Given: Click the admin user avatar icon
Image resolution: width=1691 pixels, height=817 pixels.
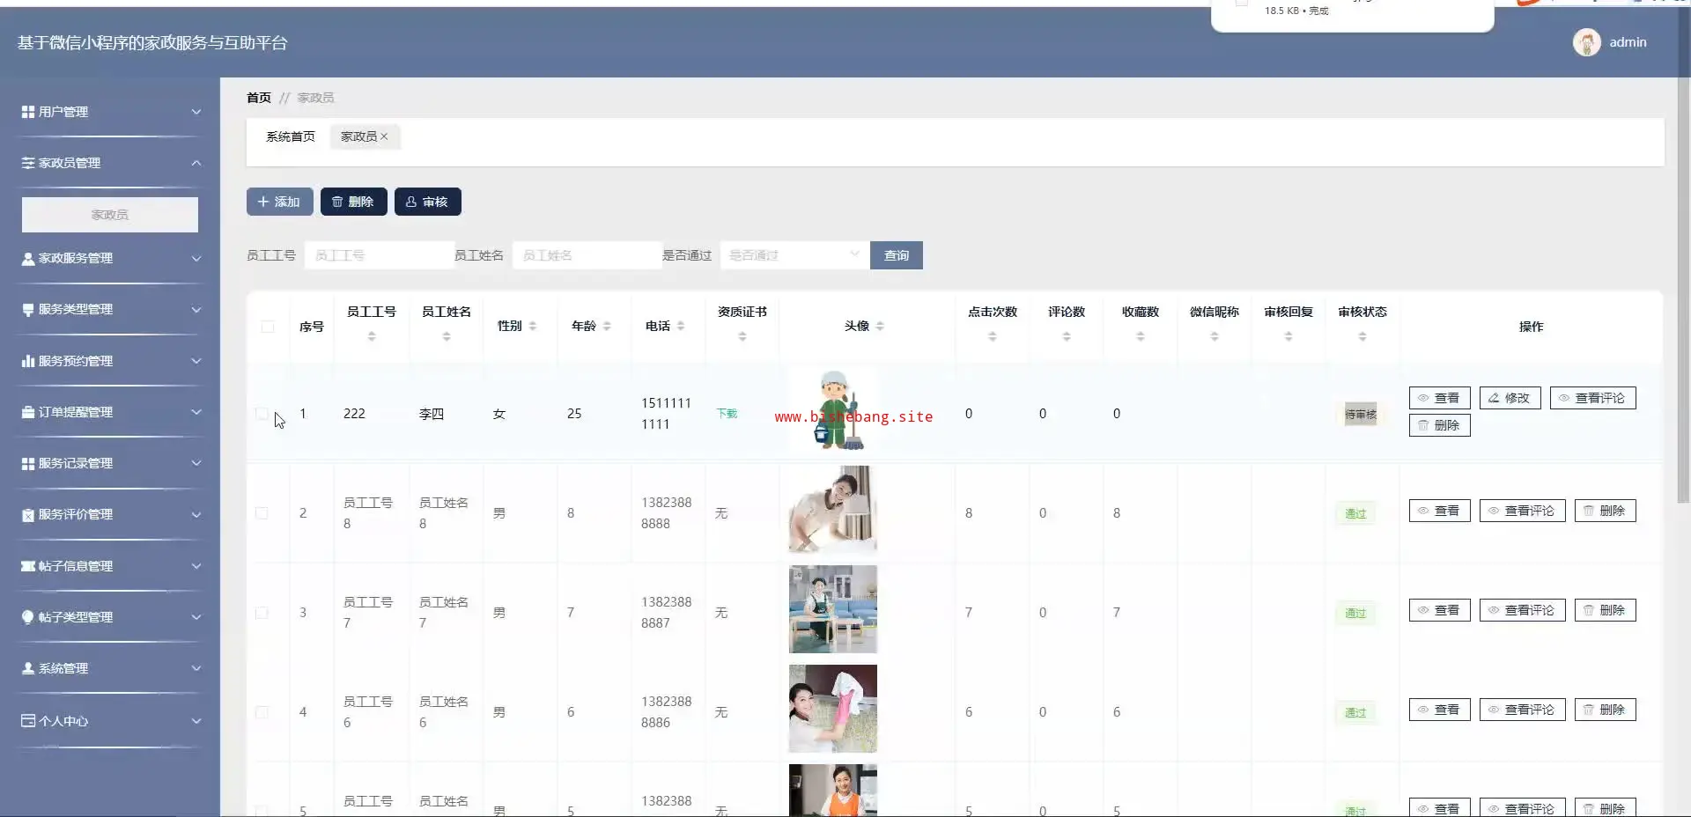Looking at the screenshot, I should pyautogui.click(x=1586, y=42).
